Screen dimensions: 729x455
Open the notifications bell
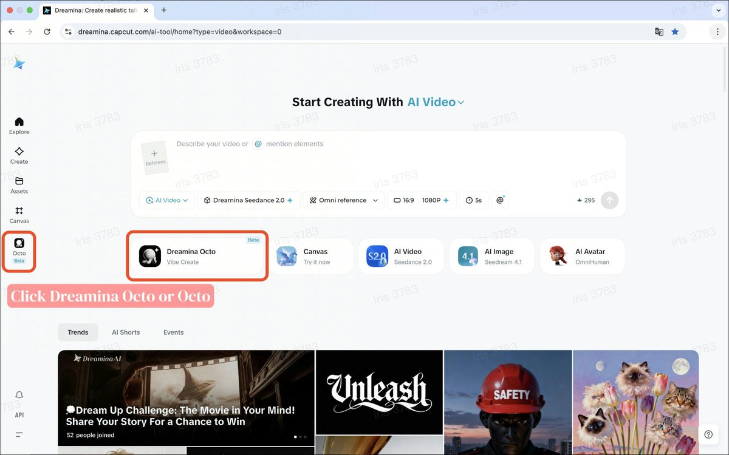[19, 395]
